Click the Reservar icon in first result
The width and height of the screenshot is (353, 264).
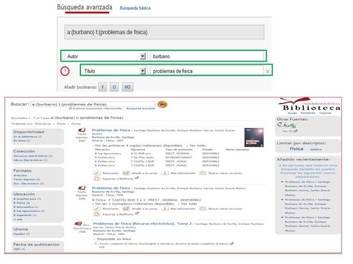click(97, 173)
